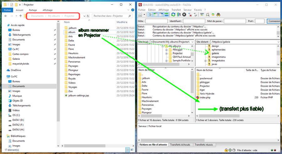Open the Fichier tab in Explorer
282x154 pixels.
(x=8, y=10)
